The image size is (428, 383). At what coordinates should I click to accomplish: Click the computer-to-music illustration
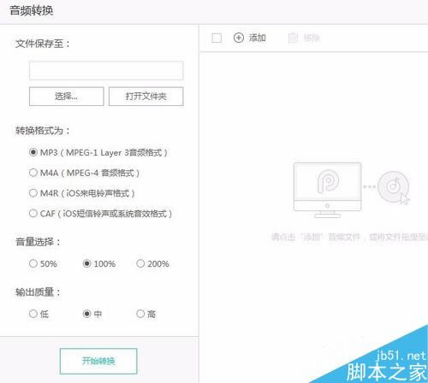(352, 190)
